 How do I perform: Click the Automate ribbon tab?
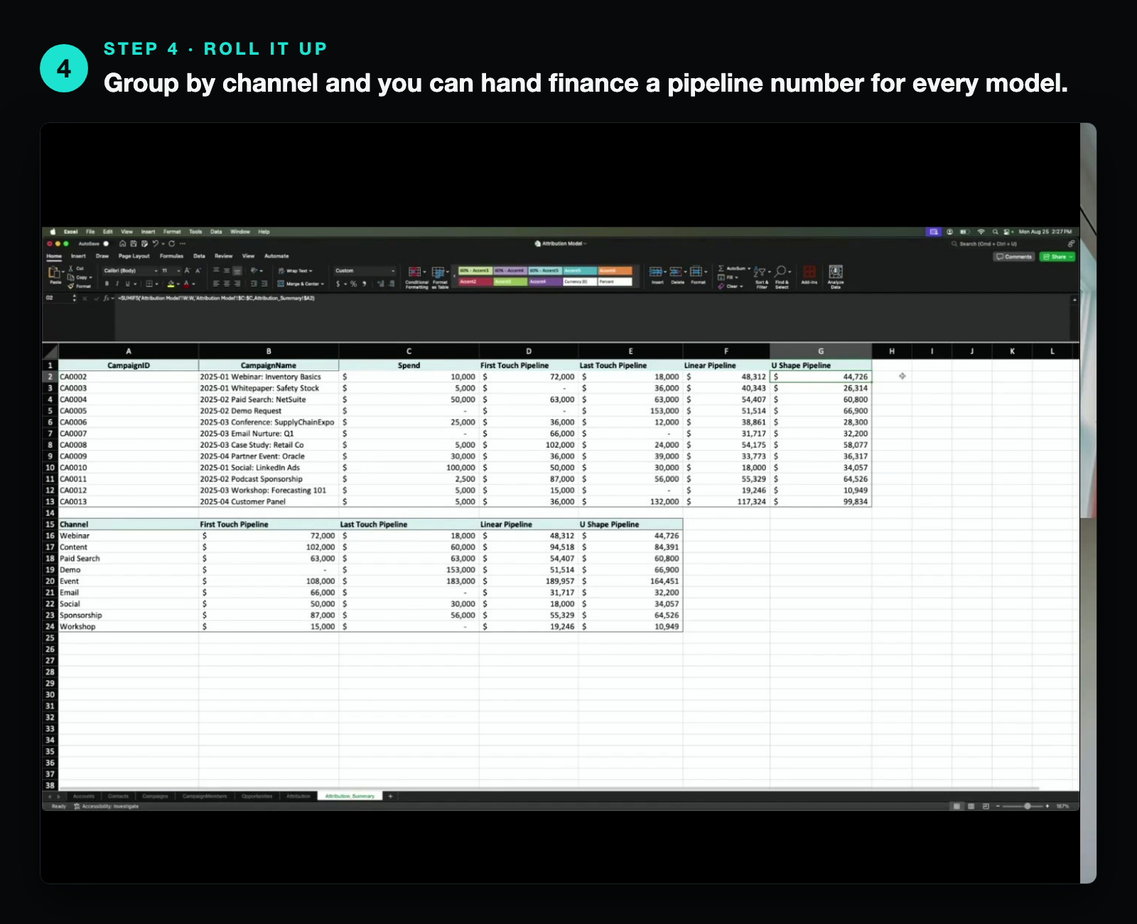(x=276, y=256)
